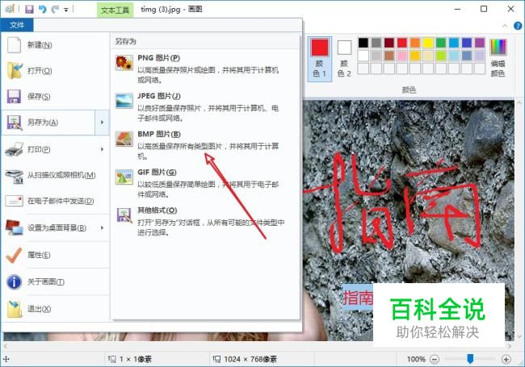Click the exit folder icon
525x367 pixels.
(15, 309)
